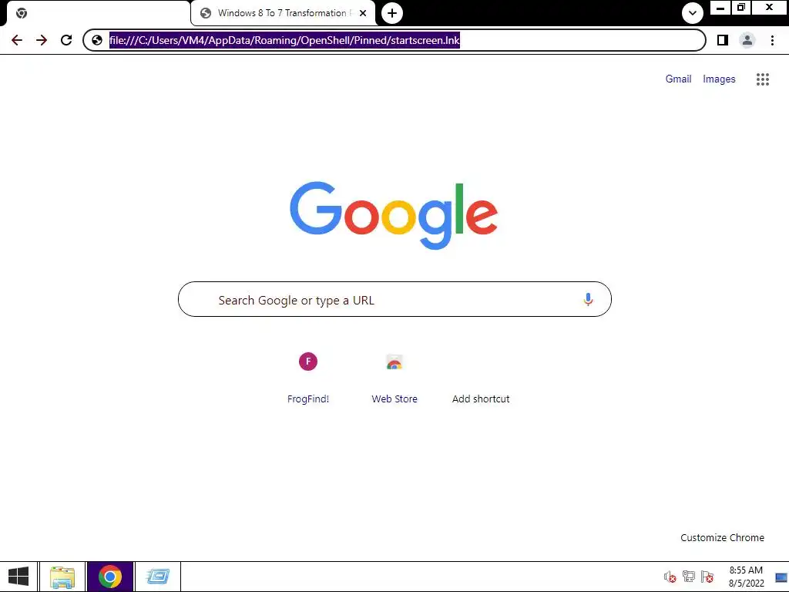Screen dimensions: 789x592
Task: Click Customize Chrome button
Action: (722, 537)
